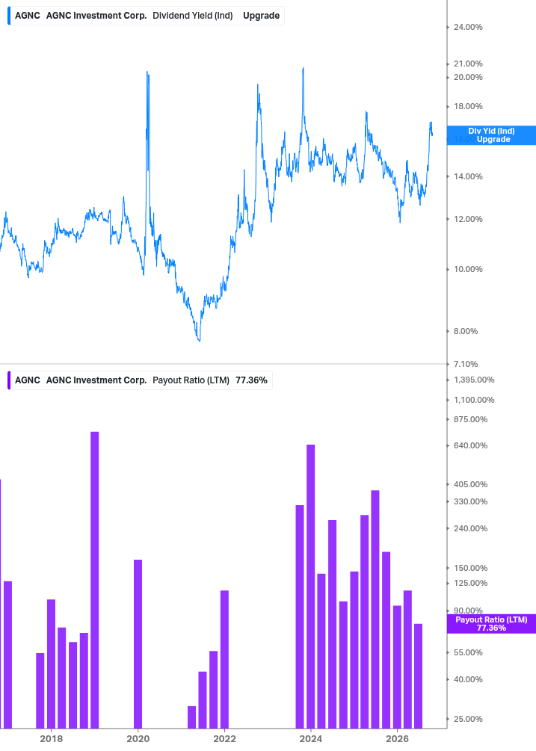Click the 2024 label on the time axis
This screenshot has width=536, height=751.
coord(311,738)
